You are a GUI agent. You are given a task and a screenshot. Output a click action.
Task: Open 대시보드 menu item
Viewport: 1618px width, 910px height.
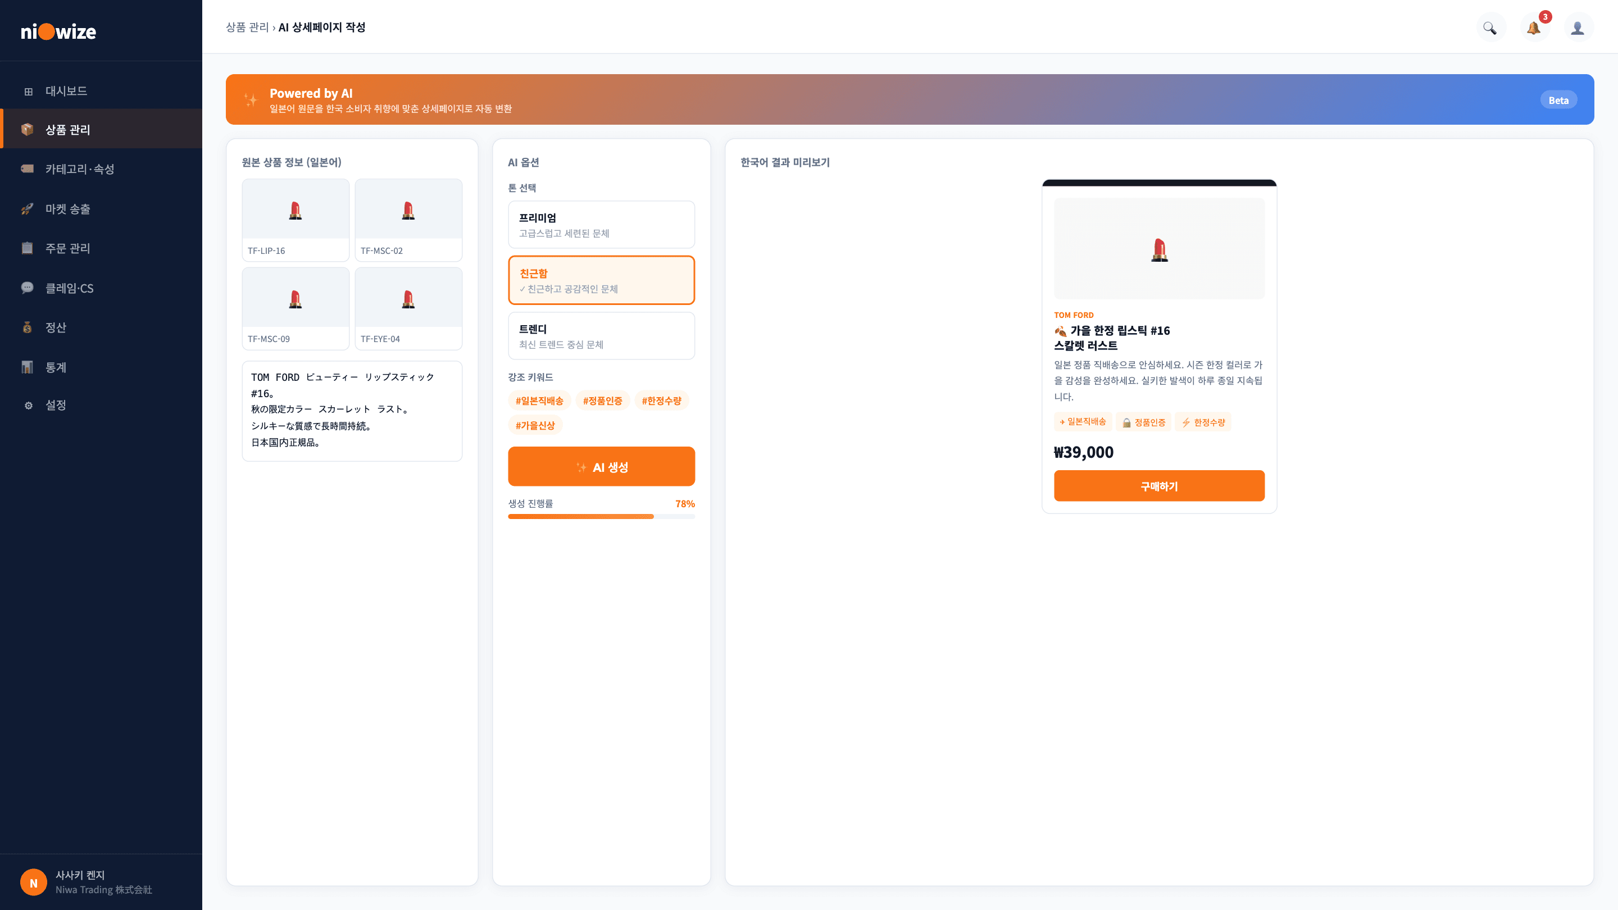101,91
